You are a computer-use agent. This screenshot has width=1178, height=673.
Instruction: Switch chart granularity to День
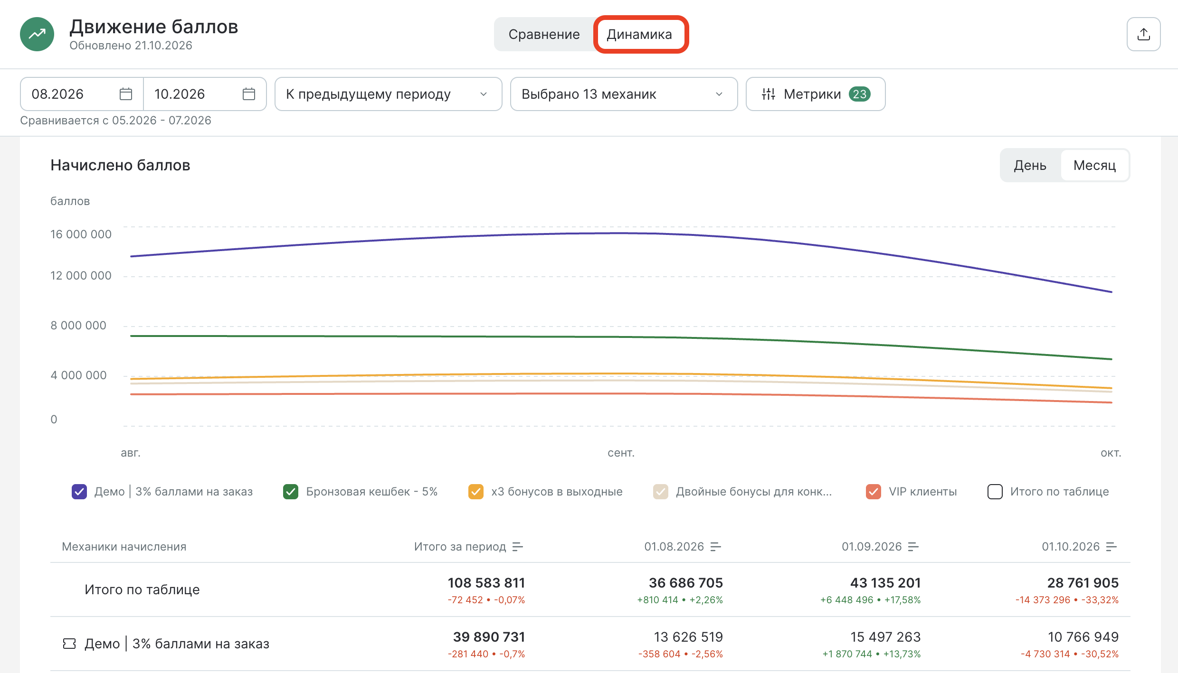(1030, 165)
